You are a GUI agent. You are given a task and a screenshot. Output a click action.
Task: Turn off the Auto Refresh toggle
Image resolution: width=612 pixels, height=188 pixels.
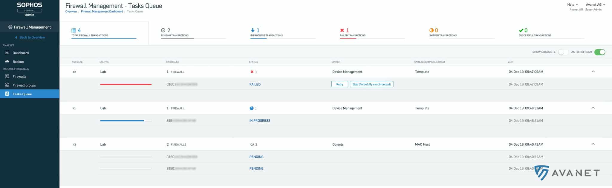point(599,52)
